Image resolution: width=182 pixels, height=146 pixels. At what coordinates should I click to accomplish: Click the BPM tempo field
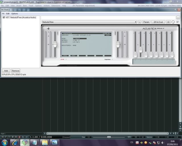(136, 137)
